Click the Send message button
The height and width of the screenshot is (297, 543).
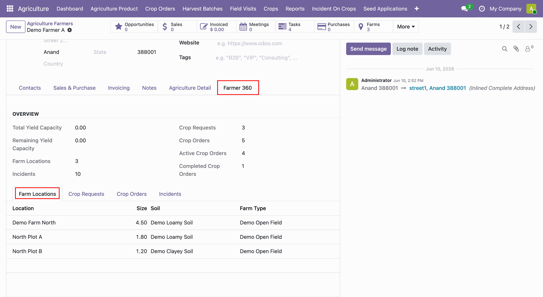[368, 49]
